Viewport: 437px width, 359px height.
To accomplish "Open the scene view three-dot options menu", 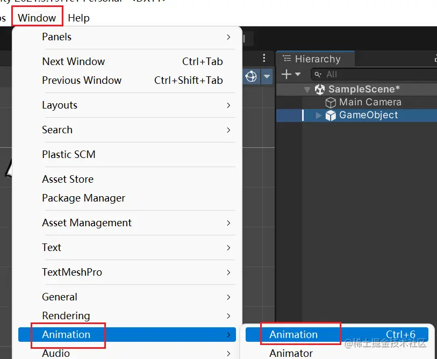I will tap(264, 58).
